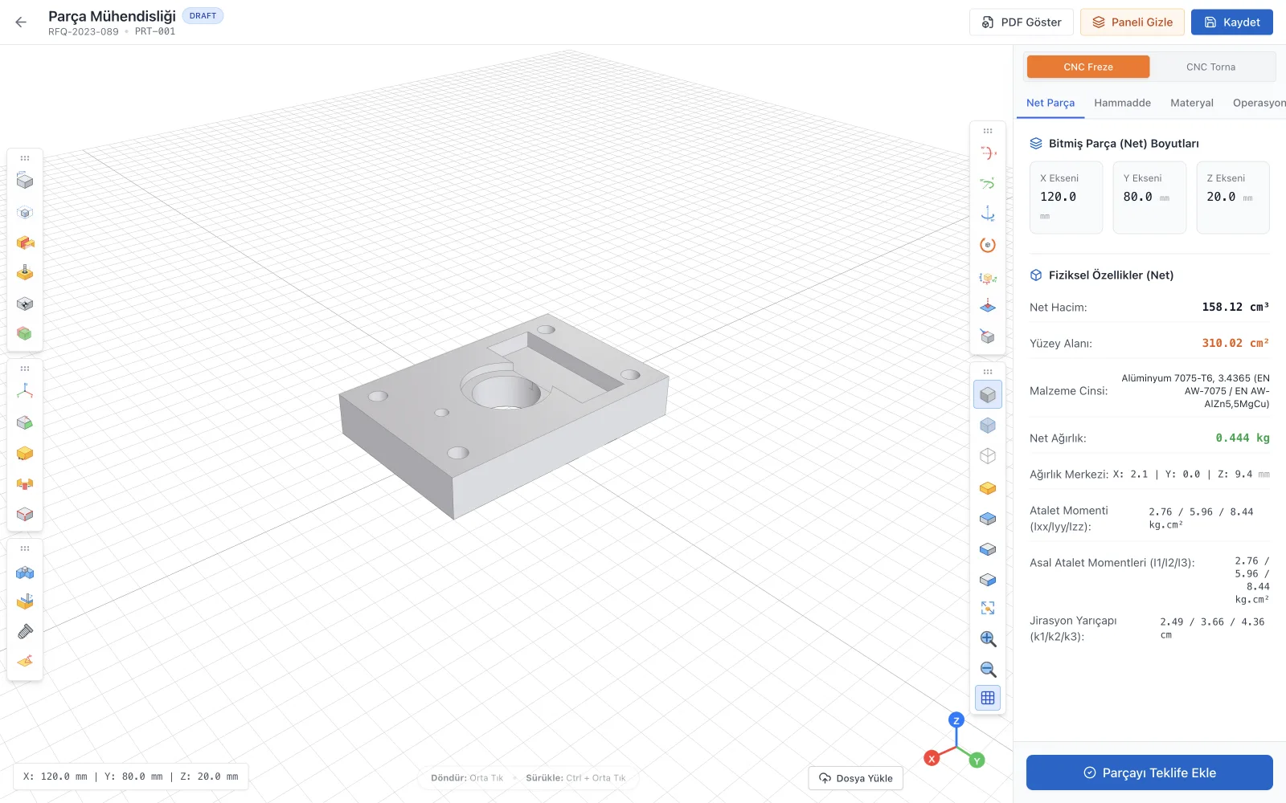The width and height of the screenshot is (1286, 803).
Task: Click the Dosya Yükle upload button
Action: click(856, 778)
